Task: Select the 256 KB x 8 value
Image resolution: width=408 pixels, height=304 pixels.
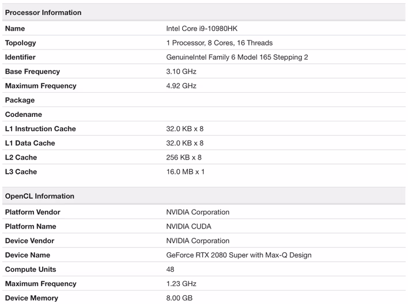Action: [x=184, y=157]
